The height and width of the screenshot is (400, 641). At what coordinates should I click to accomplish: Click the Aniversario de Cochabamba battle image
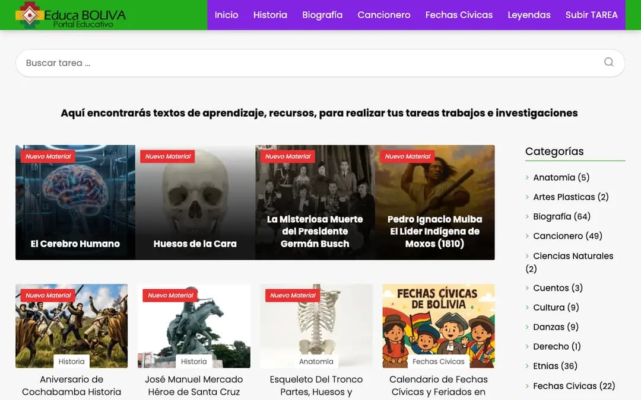(x=72, y=326)
